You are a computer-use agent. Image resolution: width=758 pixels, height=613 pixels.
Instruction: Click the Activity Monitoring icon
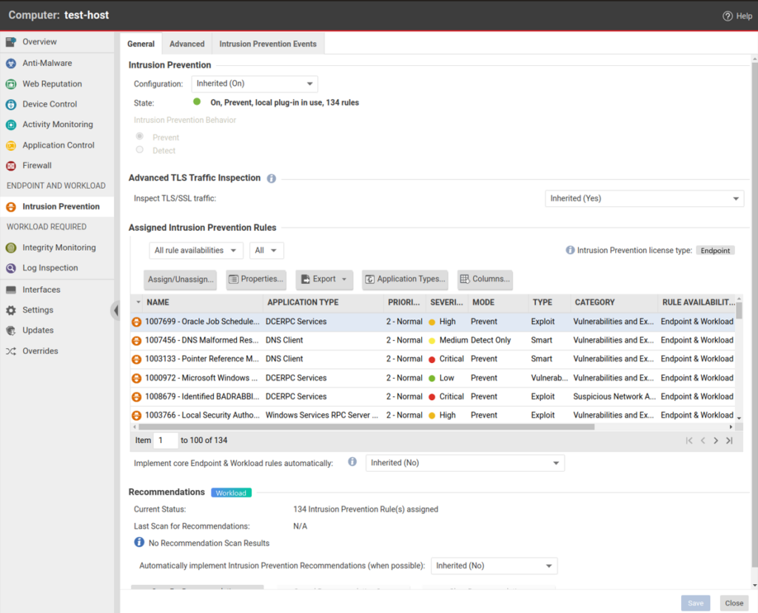(x=11, y=125)
